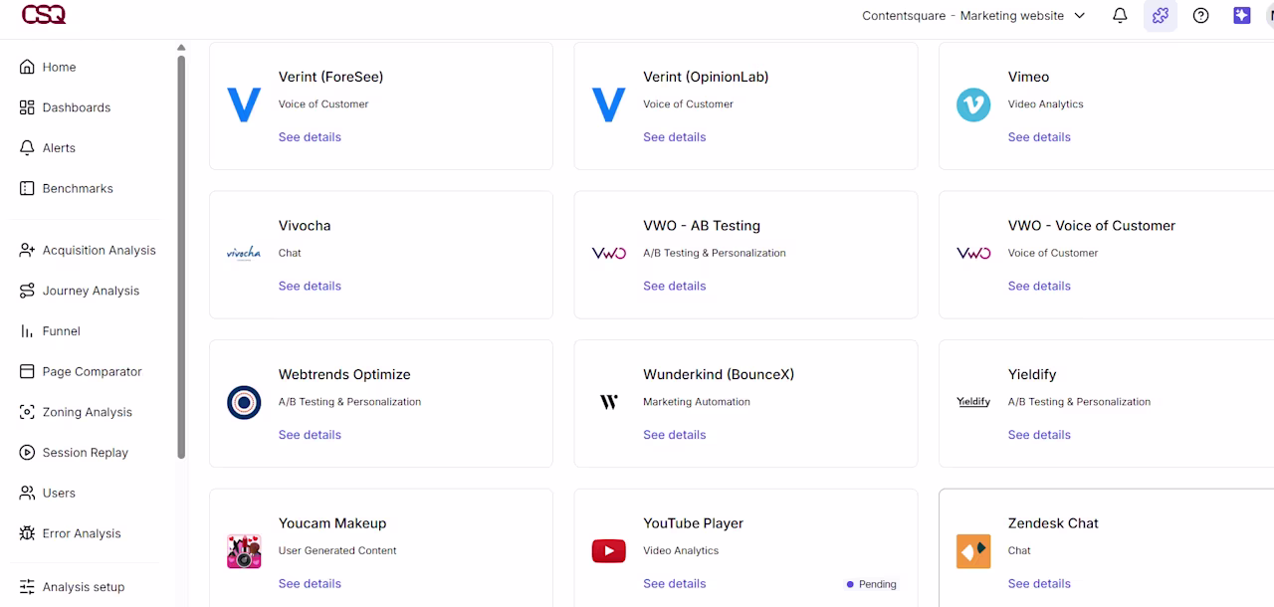The width and height of the screenshot is (1274, 607).
Task: See details for Vimeo
Action: pyautogui.click(x=1039, y=137)
